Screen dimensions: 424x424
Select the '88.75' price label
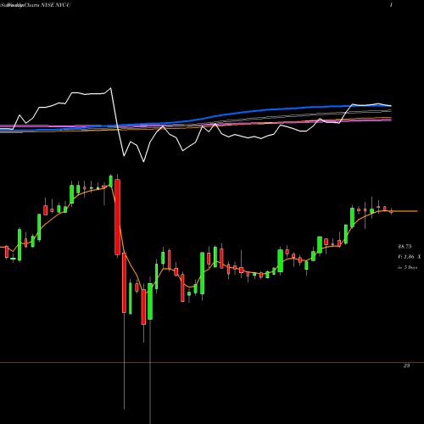(404, 247)
